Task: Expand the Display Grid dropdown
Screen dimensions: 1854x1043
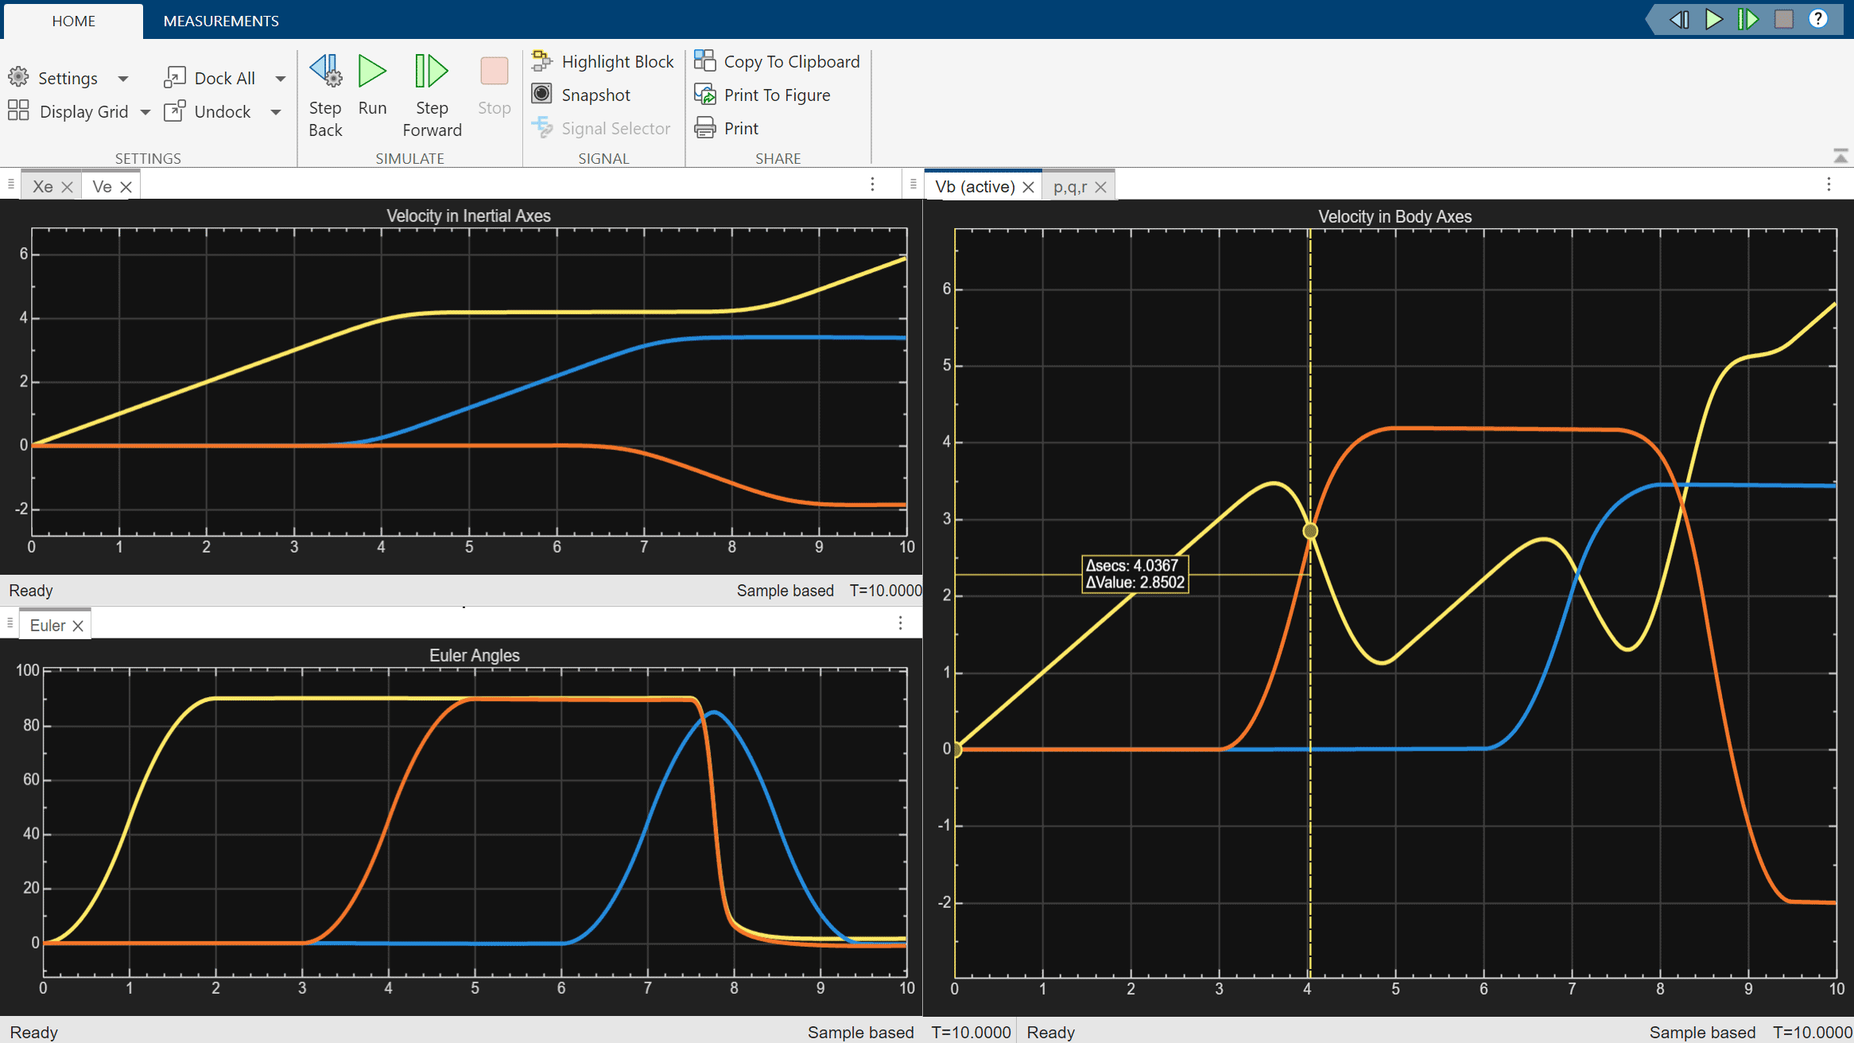Action: [x=145, y=112]
